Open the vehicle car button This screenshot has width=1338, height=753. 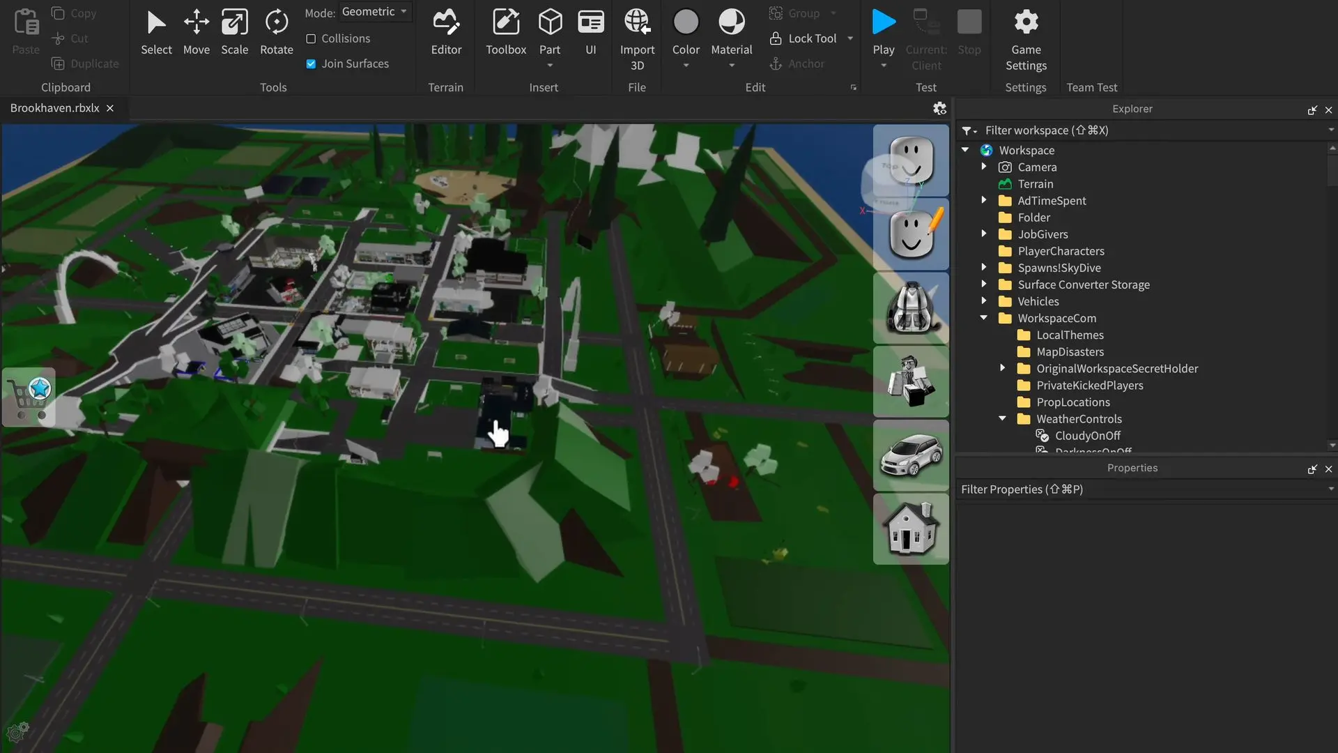[911, 455]
